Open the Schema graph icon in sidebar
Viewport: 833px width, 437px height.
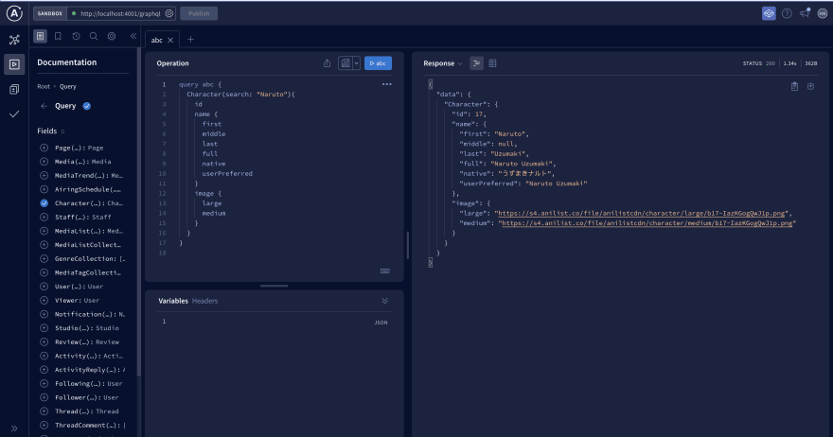click(14, 40)
